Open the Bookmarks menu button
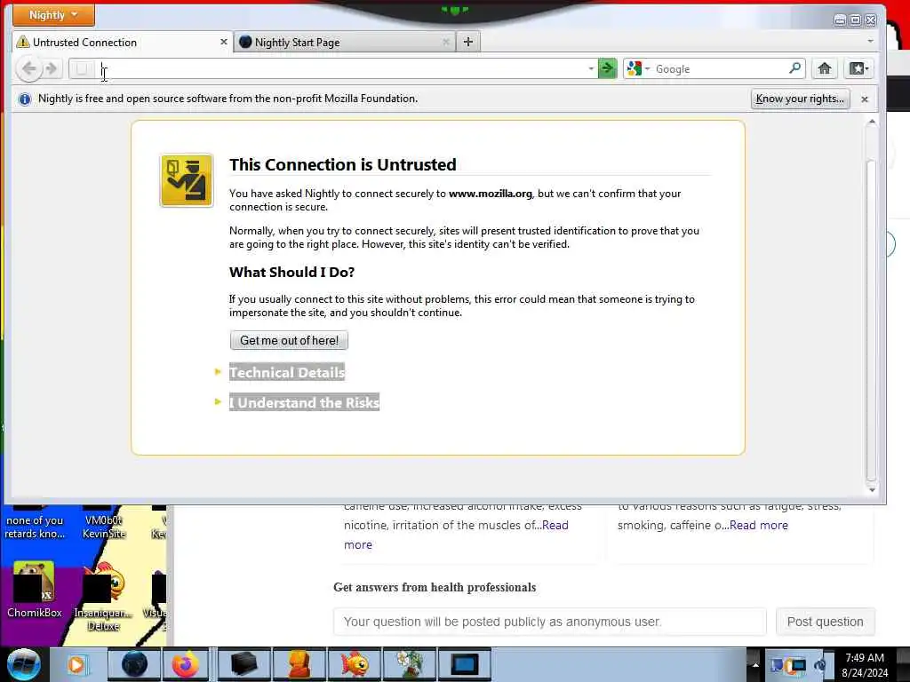 click(858, 69)
